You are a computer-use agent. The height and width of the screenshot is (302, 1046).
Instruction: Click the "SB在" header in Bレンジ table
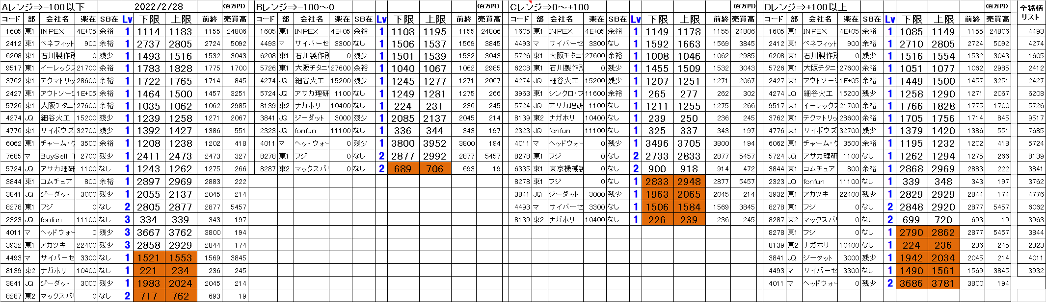point(363,19)
